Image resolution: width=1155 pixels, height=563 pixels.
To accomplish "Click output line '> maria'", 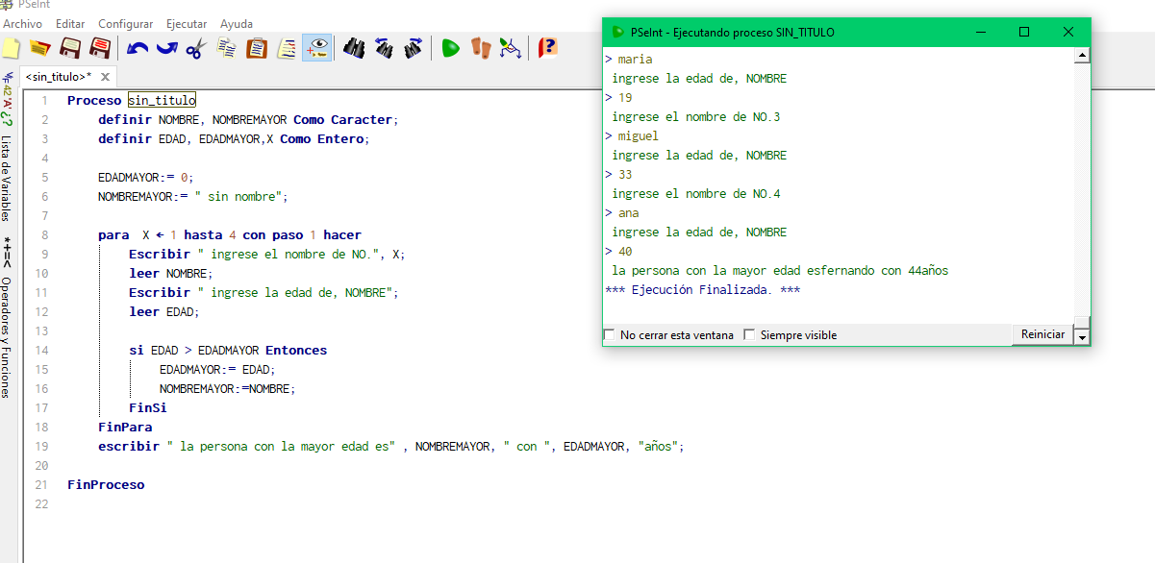I will [629, 60].
